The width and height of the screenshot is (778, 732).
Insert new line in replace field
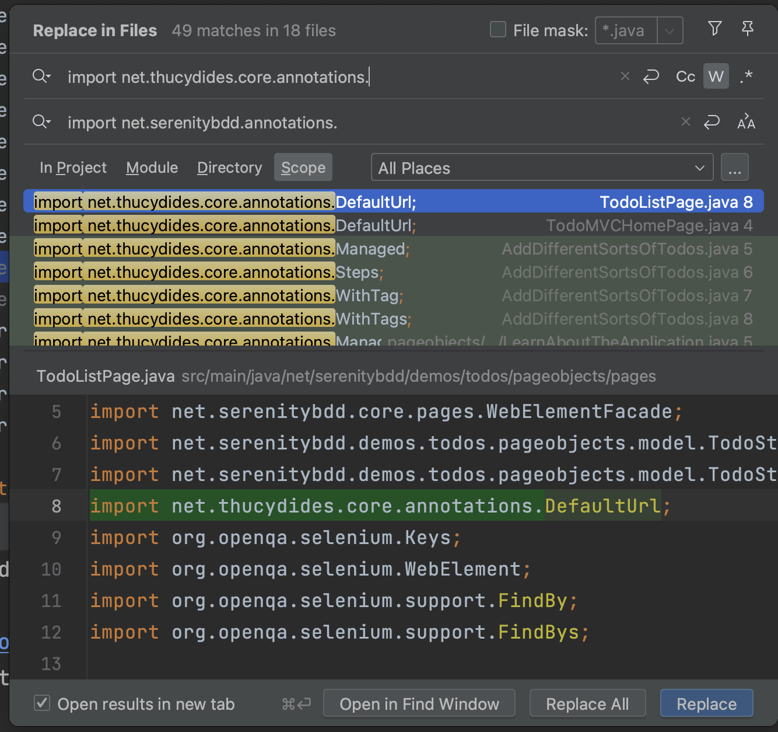click(x=712, y=122)
